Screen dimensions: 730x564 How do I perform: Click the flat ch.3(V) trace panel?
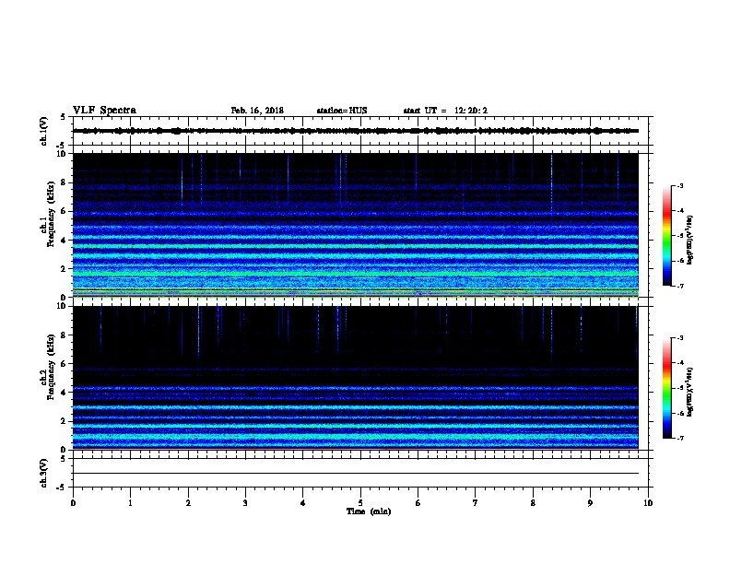coord(360,473)
